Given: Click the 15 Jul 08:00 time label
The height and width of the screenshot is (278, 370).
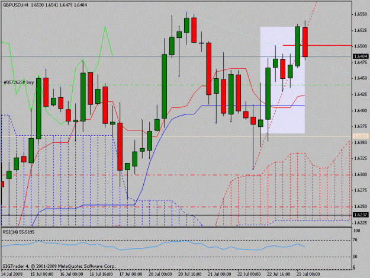Looking at the screenshot, I should tap(42, 274).
